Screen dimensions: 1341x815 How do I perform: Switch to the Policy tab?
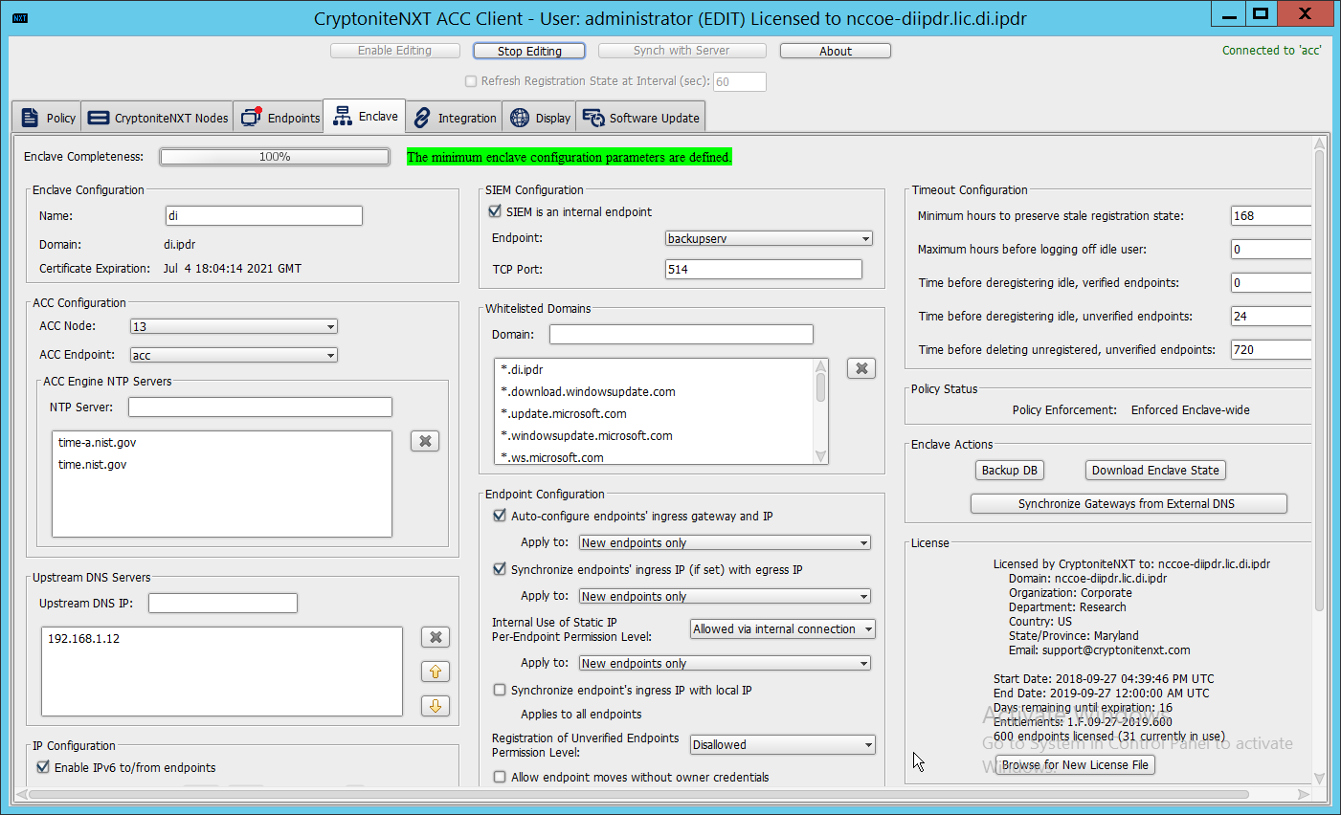[47, 118]
